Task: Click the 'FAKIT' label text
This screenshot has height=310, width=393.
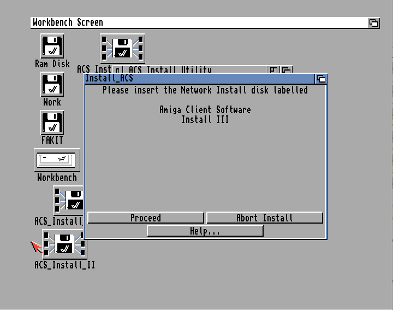Action: [52, 141]
